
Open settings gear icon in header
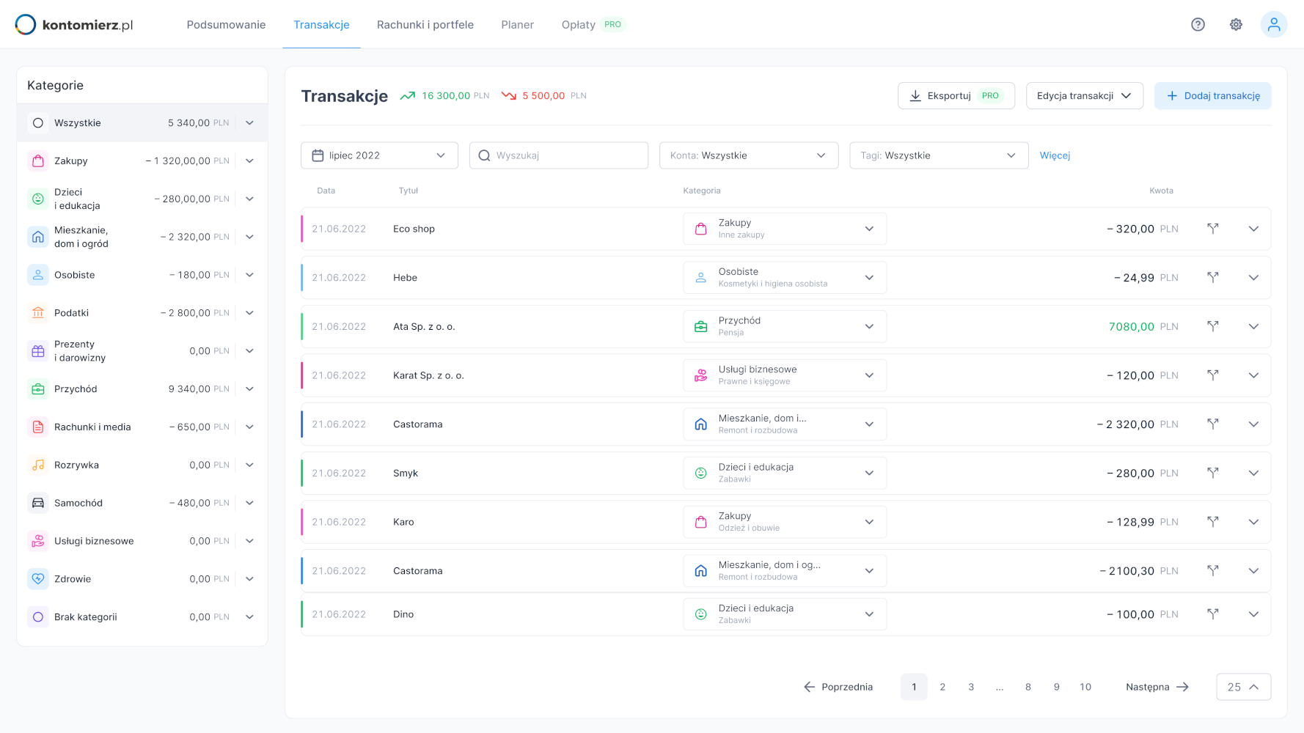coord(1236,25)
